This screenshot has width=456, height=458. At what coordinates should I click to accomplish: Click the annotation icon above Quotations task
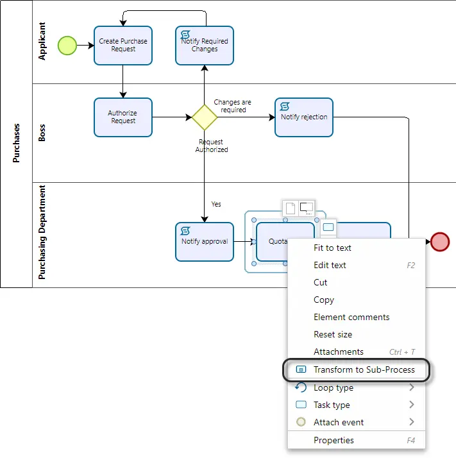point(307,208)
